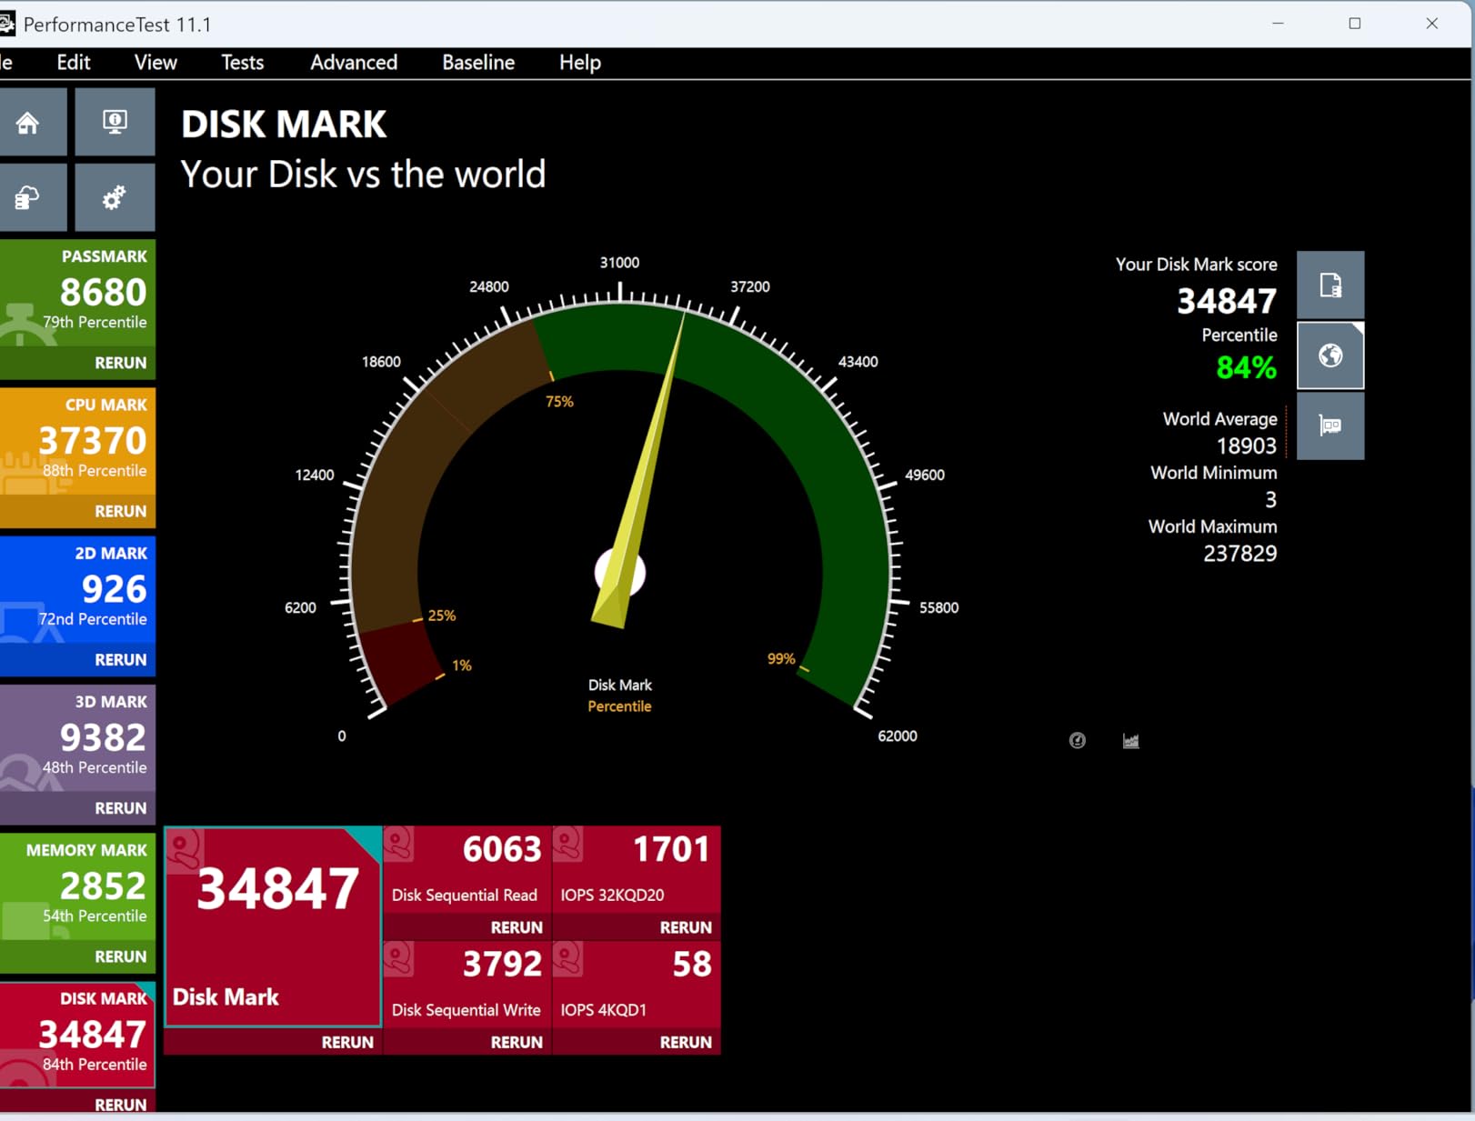Rerun the CPU Mark benchmark
Screen dimensions: 1475x1121
pyautogui.click(x=120, y=511)
